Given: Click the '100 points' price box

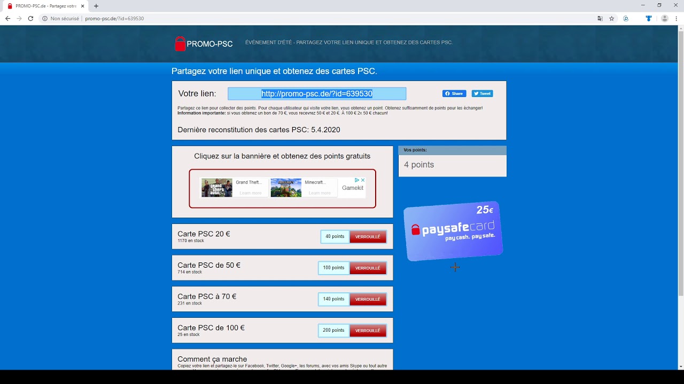Looking at the screenshot, I should [334, 268].
